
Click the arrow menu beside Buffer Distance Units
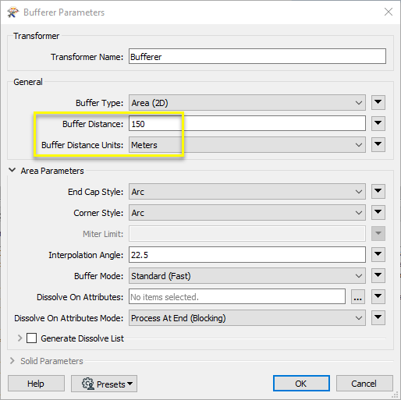[x=378, y=144]
